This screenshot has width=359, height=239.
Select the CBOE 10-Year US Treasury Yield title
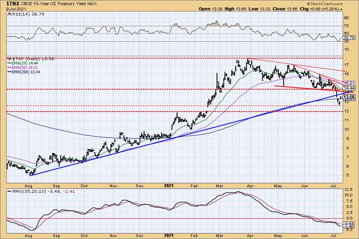point(53,4)
